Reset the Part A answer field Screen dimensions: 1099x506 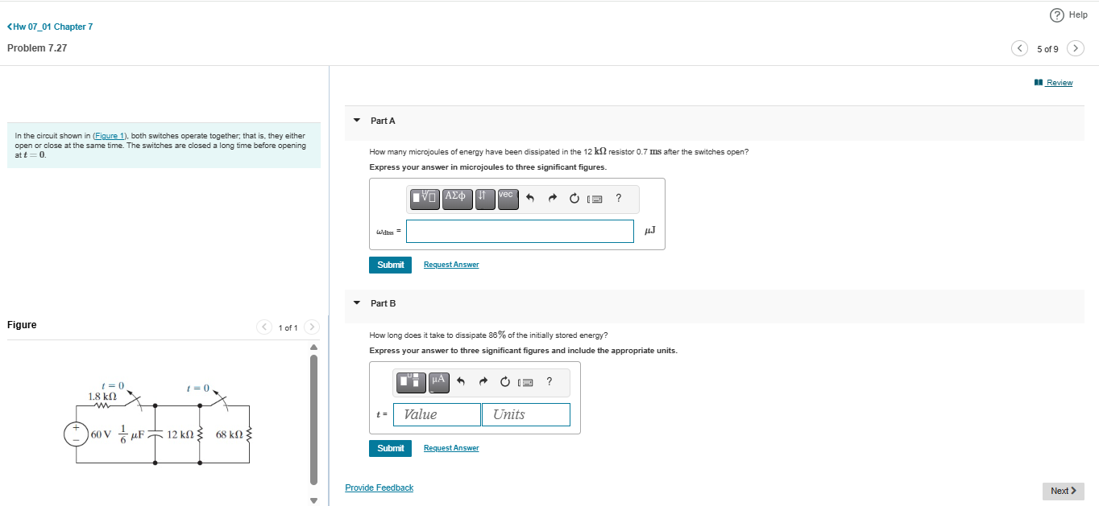coord(574,199)
